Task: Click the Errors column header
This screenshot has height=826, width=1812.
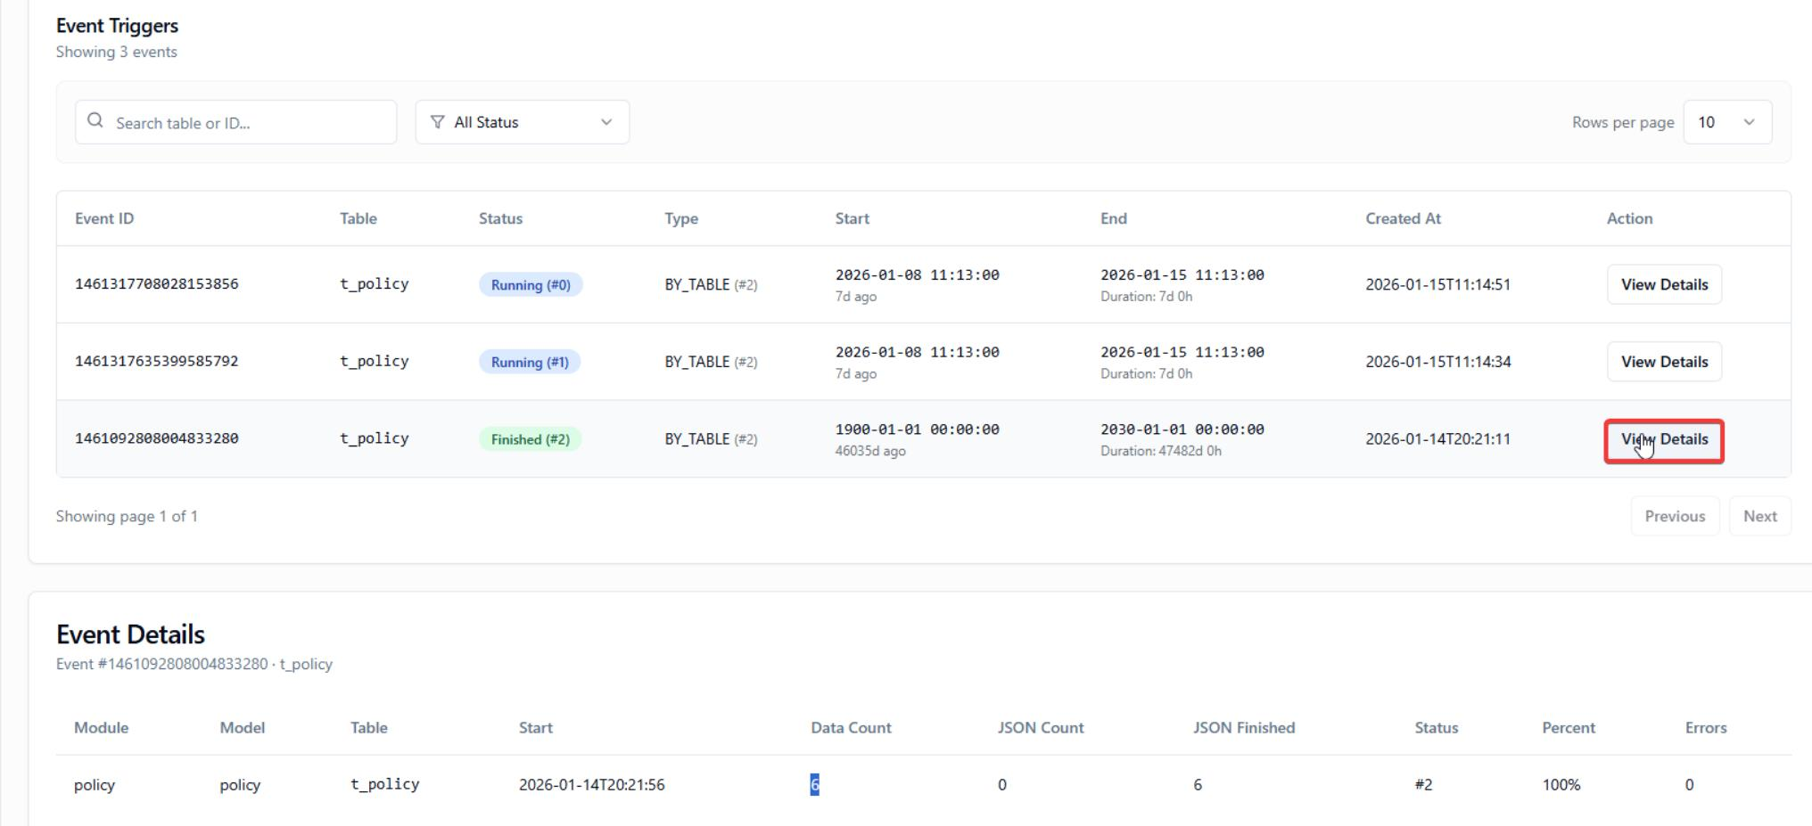Action: tap(1706, 728)
